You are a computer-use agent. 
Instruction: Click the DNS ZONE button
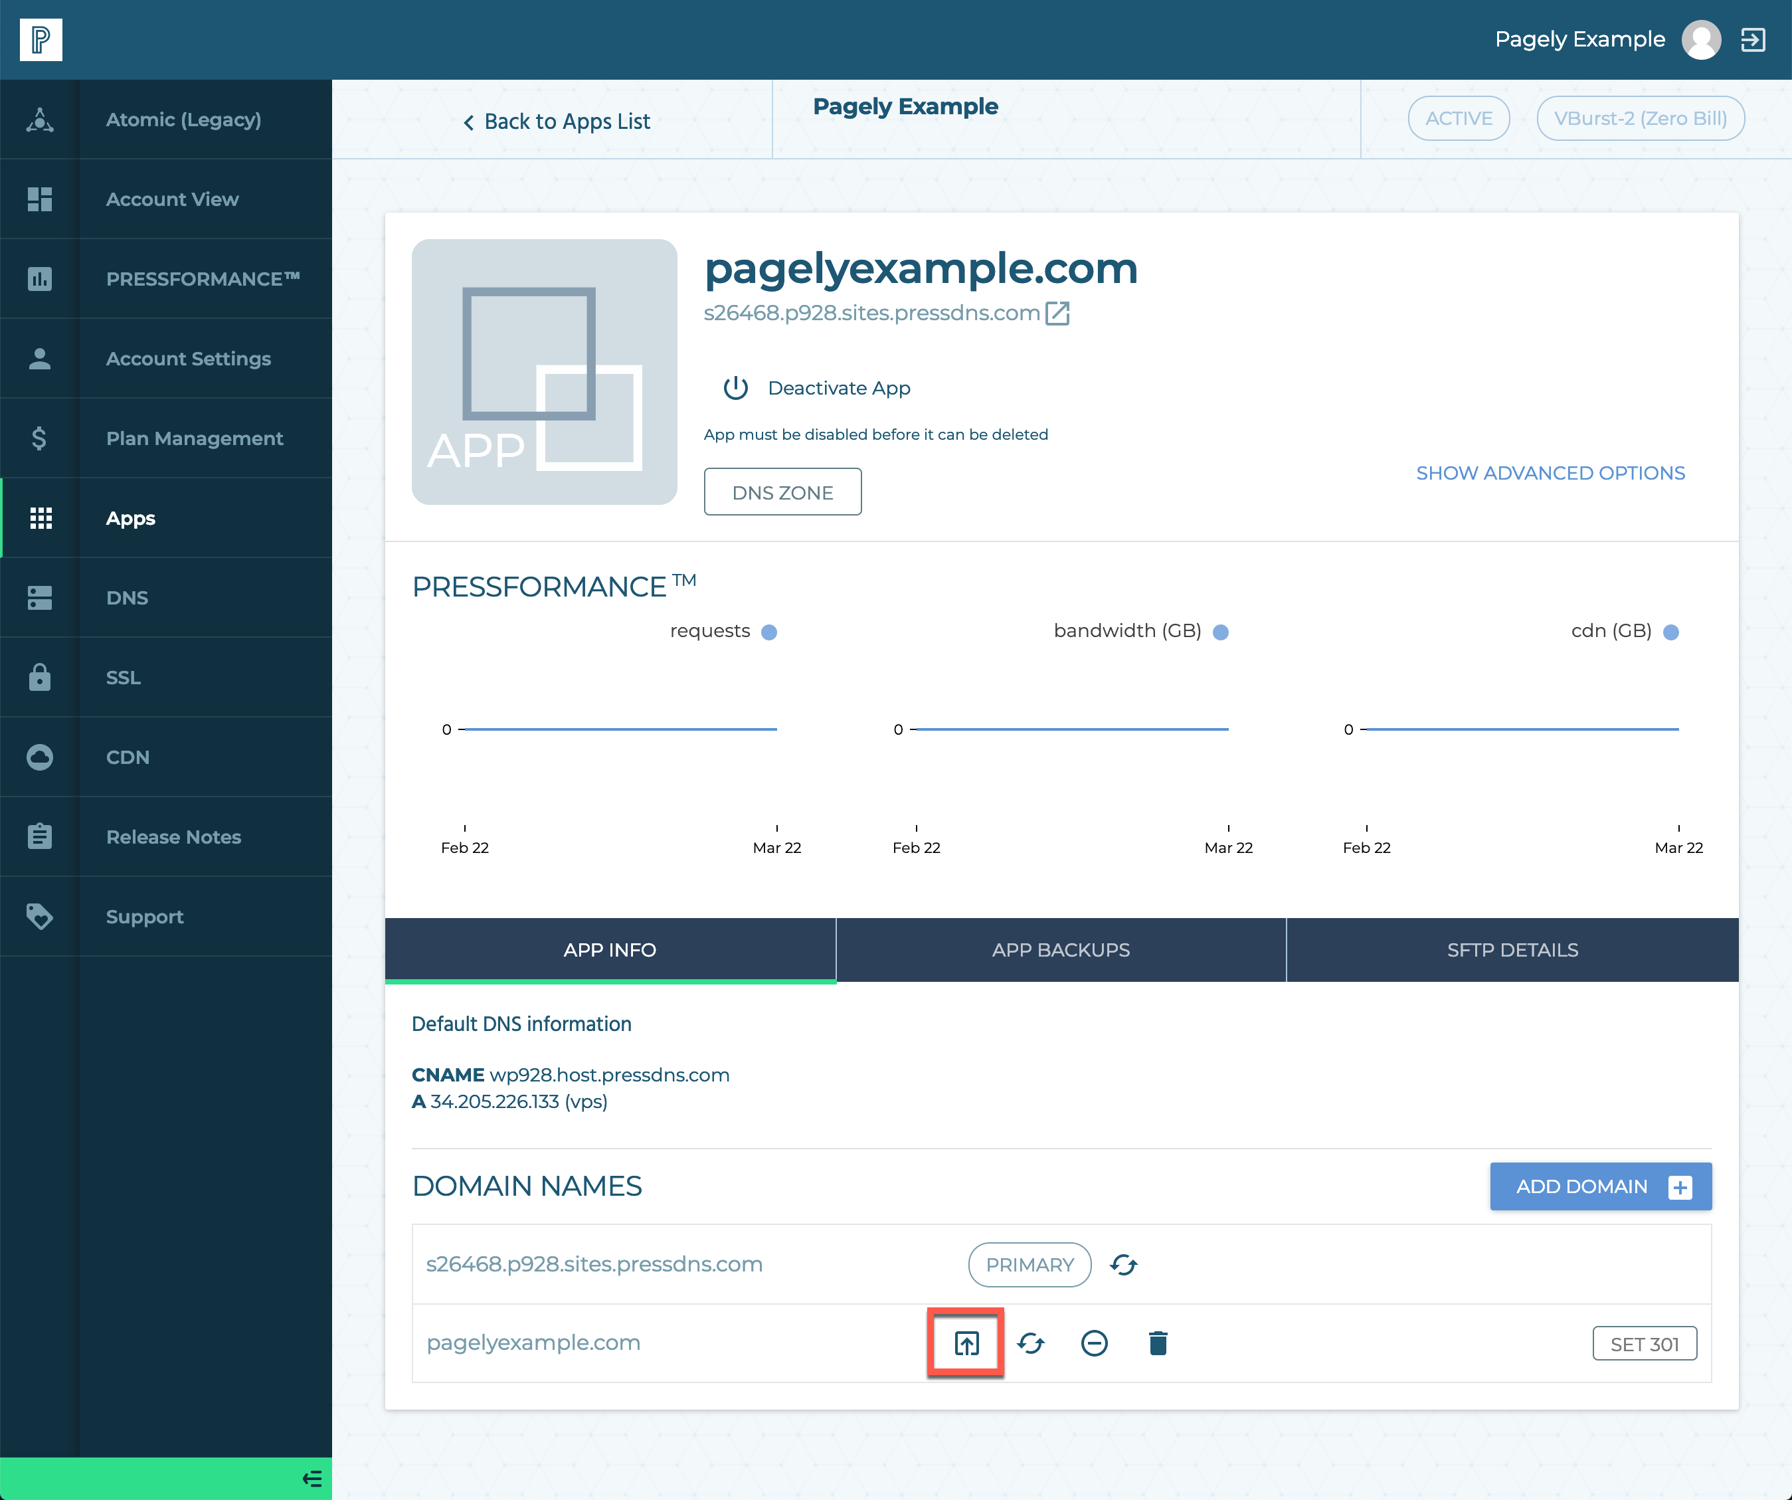782,492
